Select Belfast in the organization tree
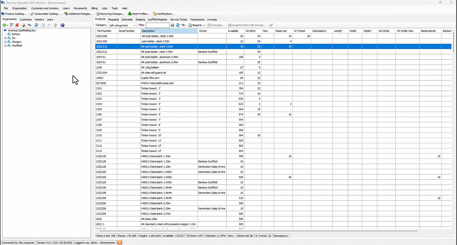457x245 pixels. [x=16, y=34]
